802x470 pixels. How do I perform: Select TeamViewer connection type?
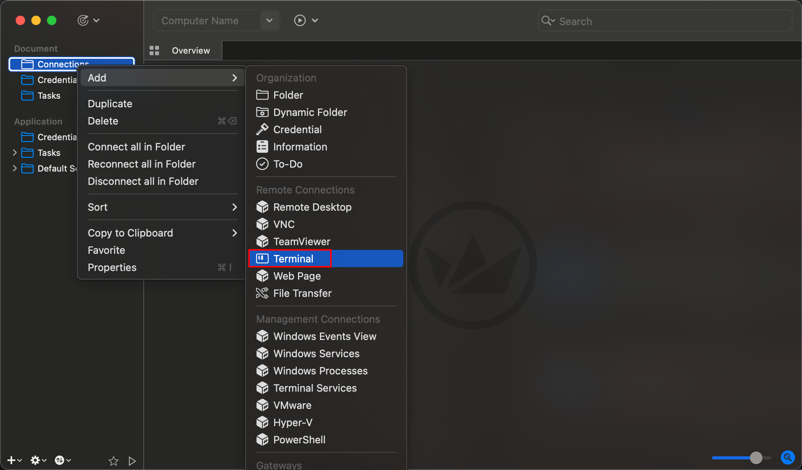coord(302,241)
